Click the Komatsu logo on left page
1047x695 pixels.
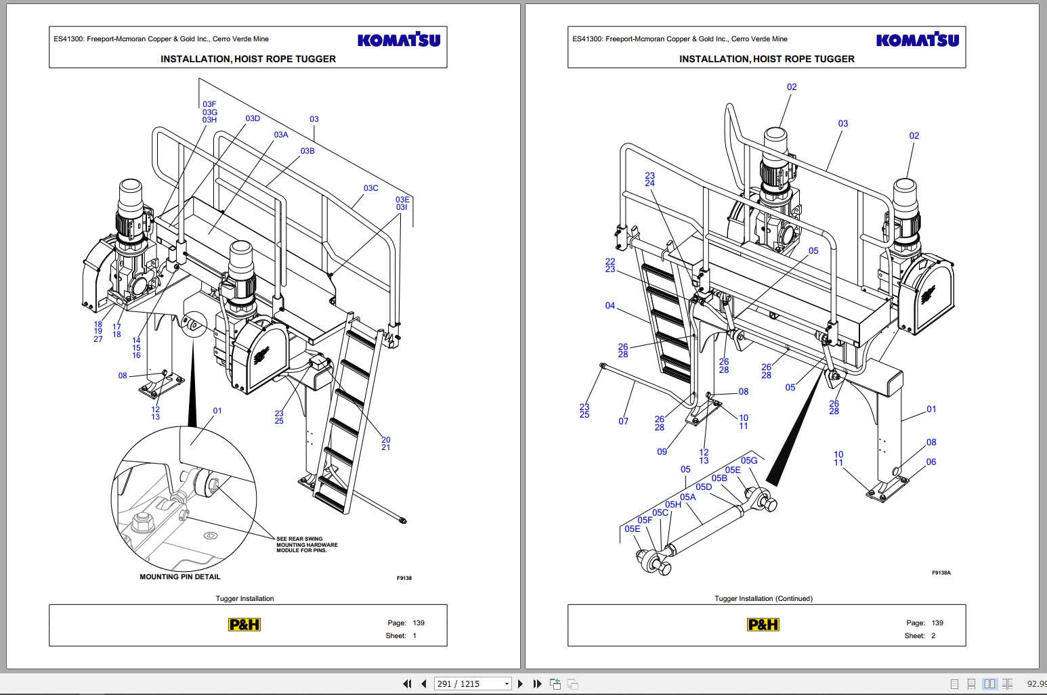coord(399,40)
